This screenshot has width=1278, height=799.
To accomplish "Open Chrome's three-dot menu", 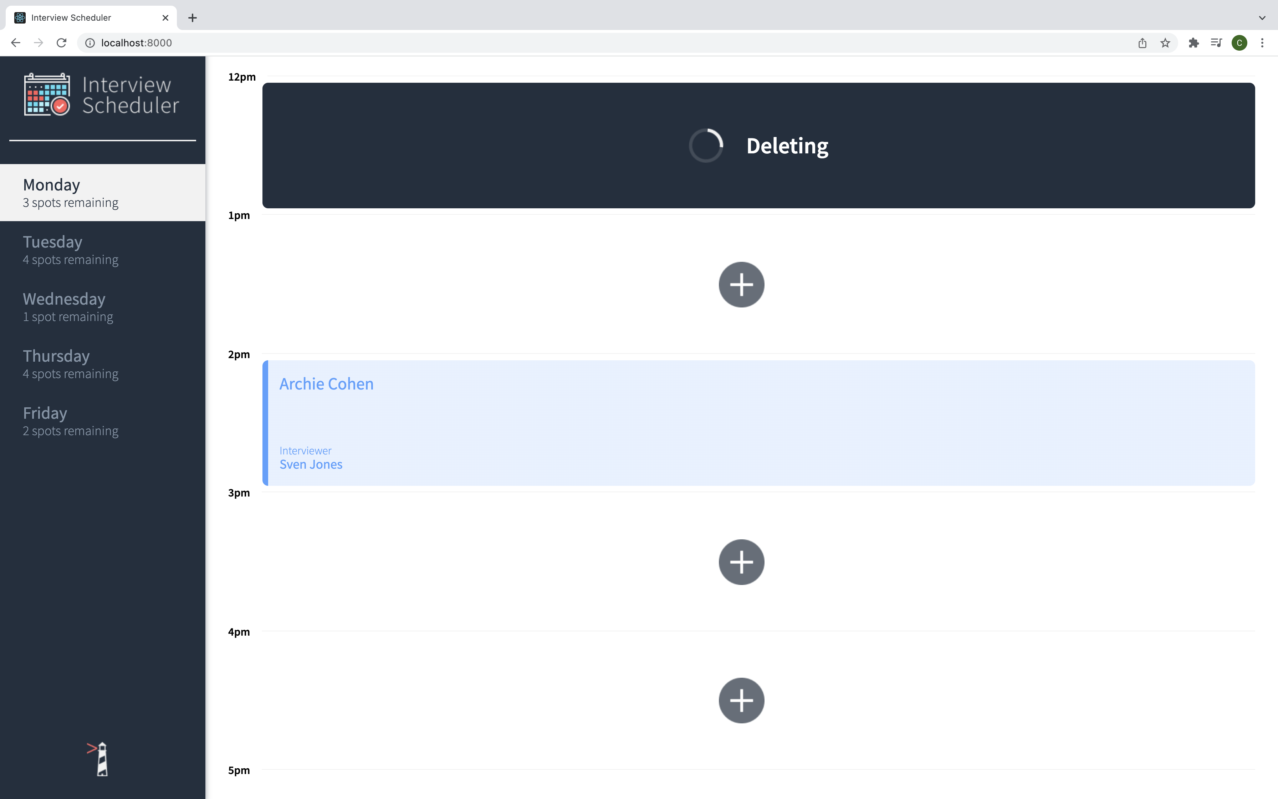I will [1262, 43].
